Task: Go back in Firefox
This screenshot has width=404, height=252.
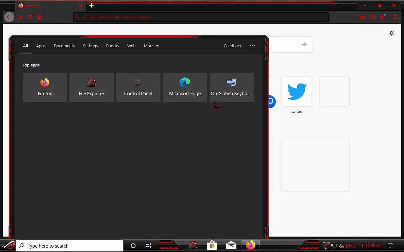Action: click(9, 17)
